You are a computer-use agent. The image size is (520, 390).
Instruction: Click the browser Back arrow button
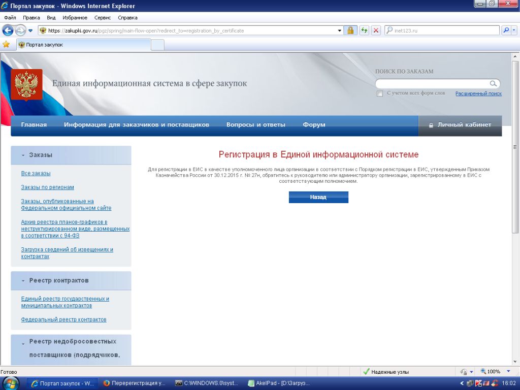click(x=8, y=30)
